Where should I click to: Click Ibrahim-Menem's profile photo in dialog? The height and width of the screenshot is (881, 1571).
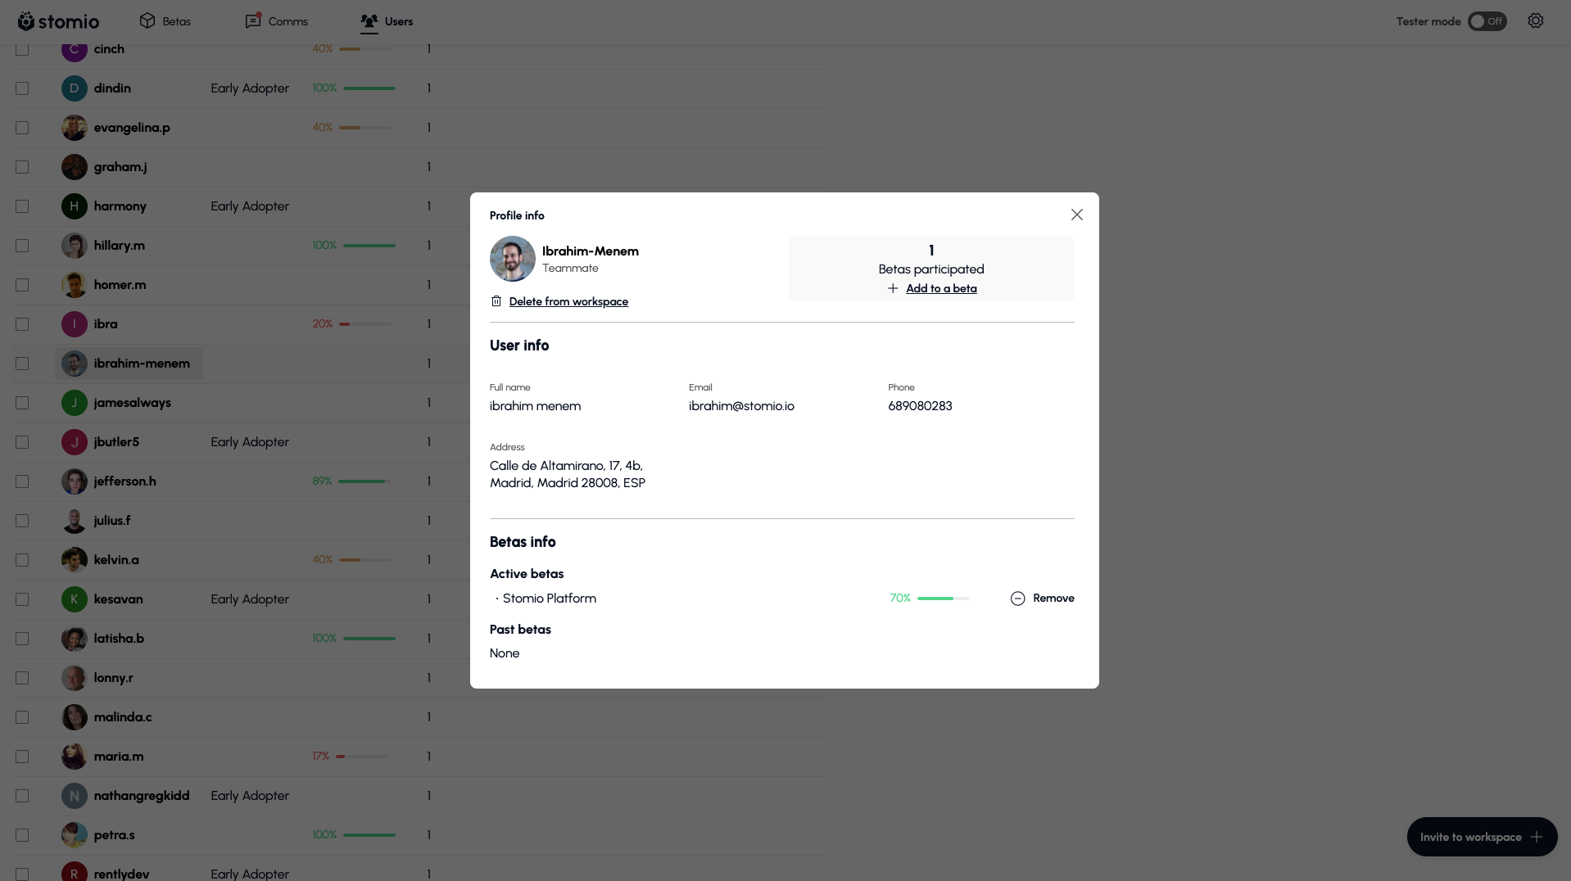point(513,259)
